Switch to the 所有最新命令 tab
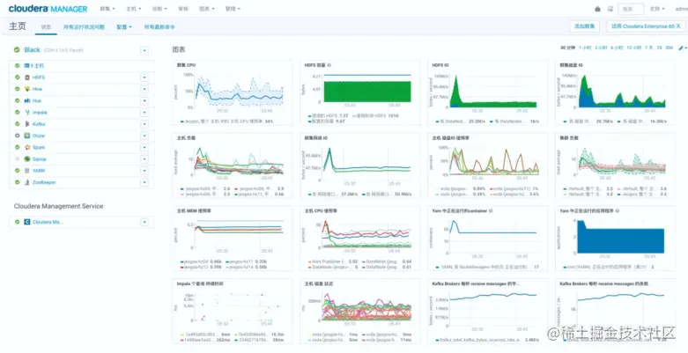The image size is (688, 353). 159,26
